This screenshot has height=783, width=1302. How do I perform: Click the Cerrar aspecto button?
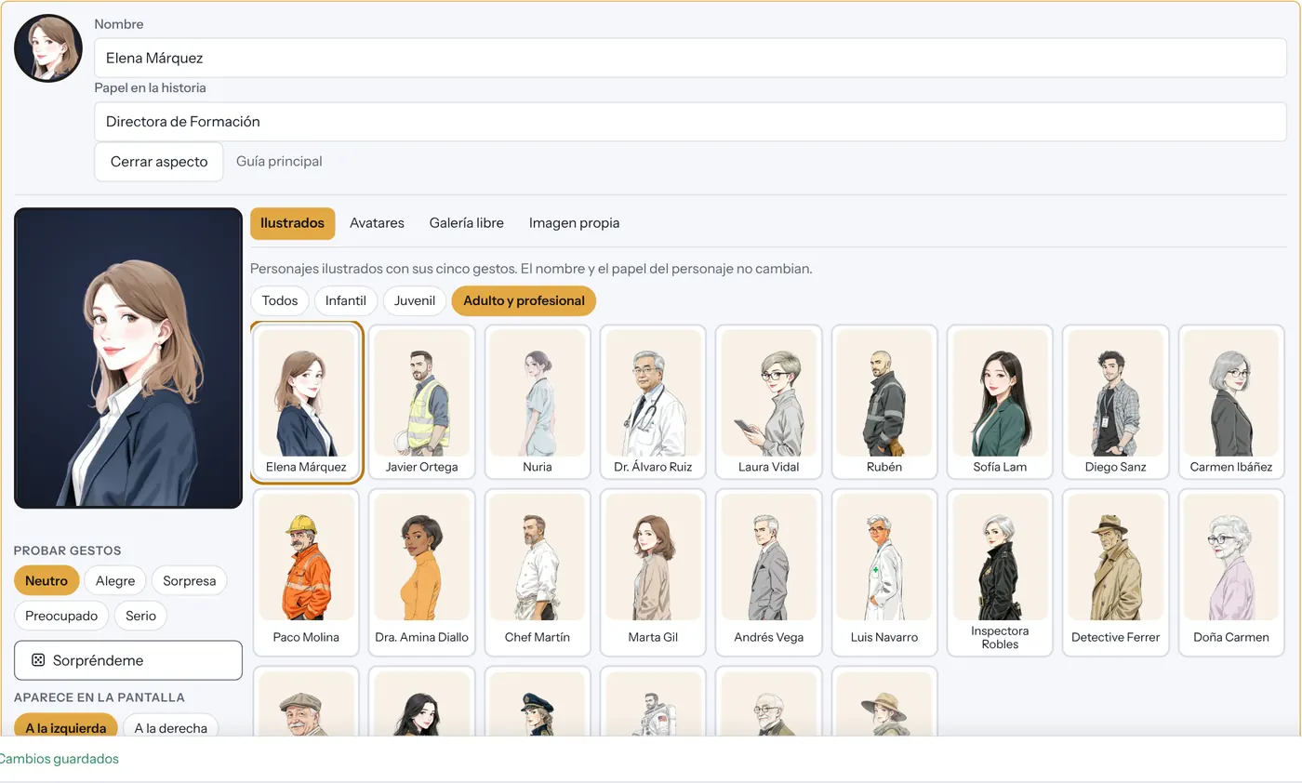tap(159, 161)
